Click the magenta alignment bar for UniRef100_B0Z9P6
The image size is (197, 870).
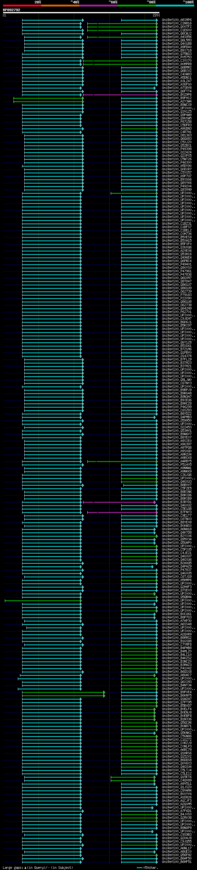point(120,95)
